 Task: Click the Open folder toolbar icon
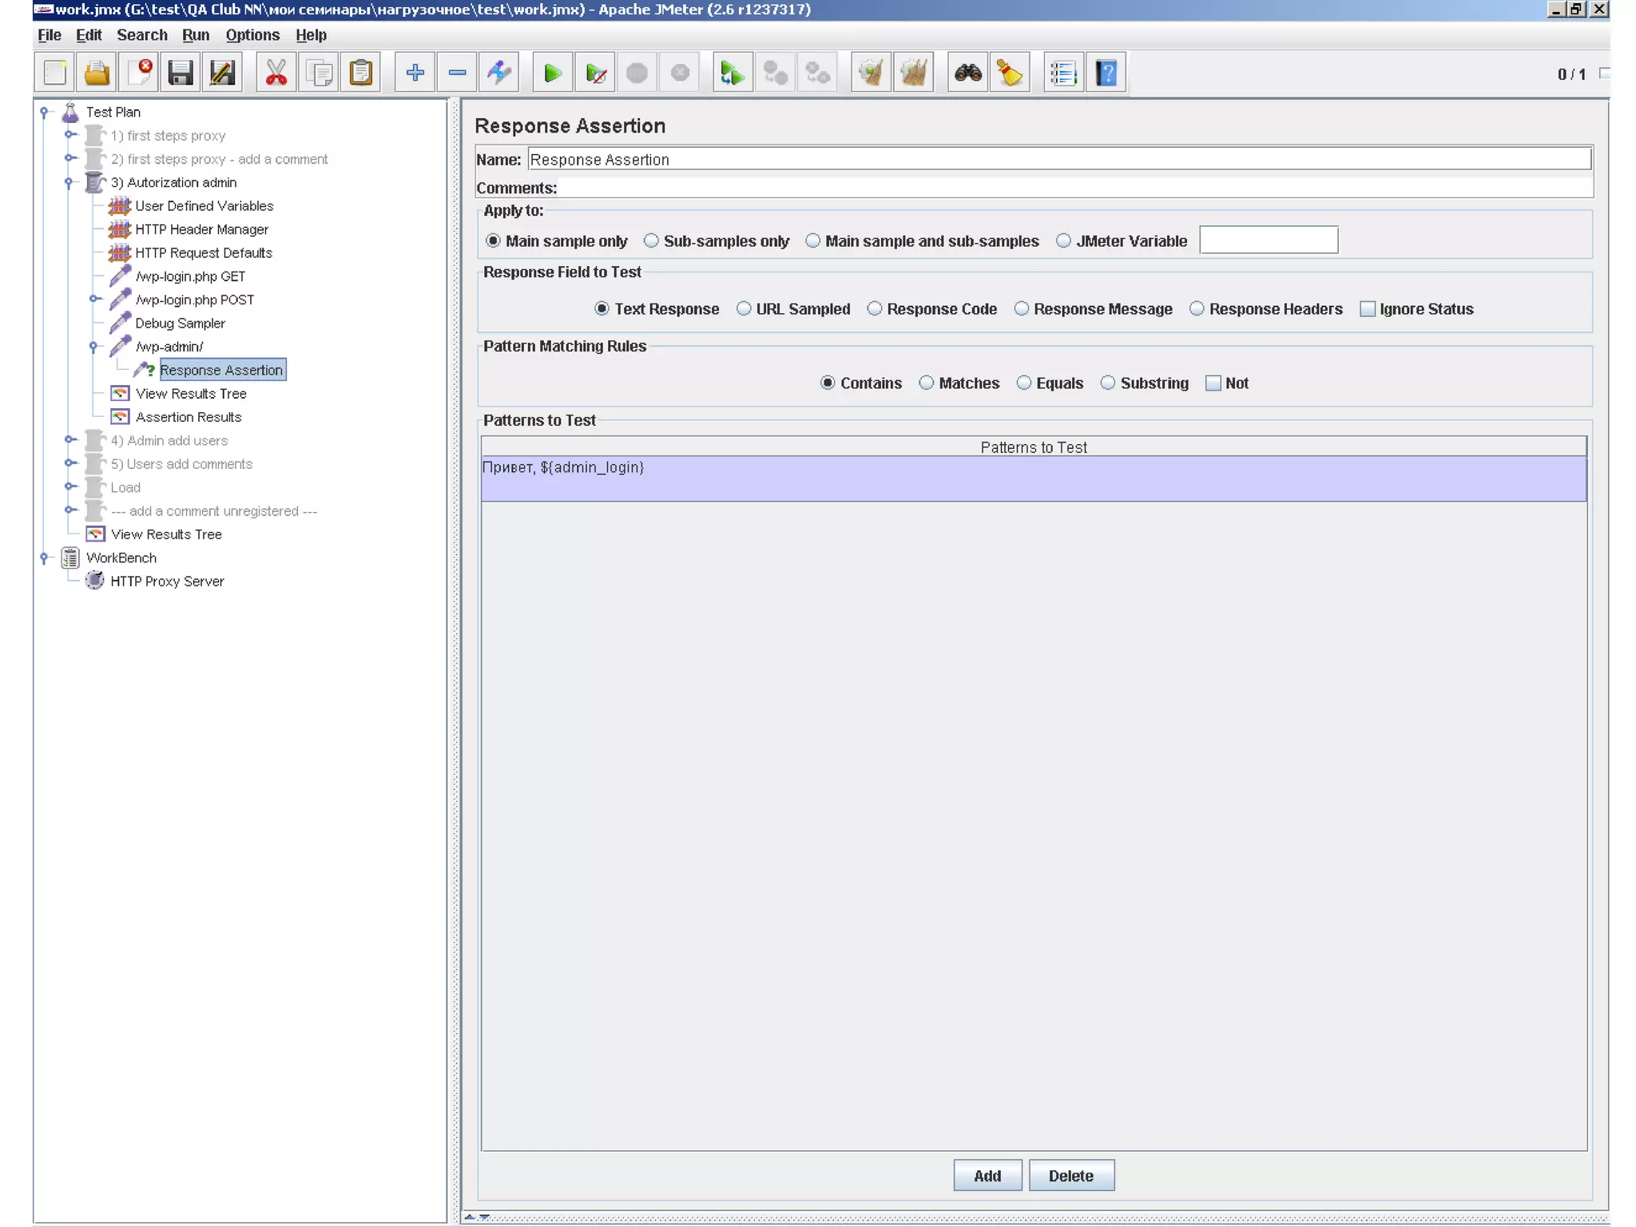[x=97, y=73]
